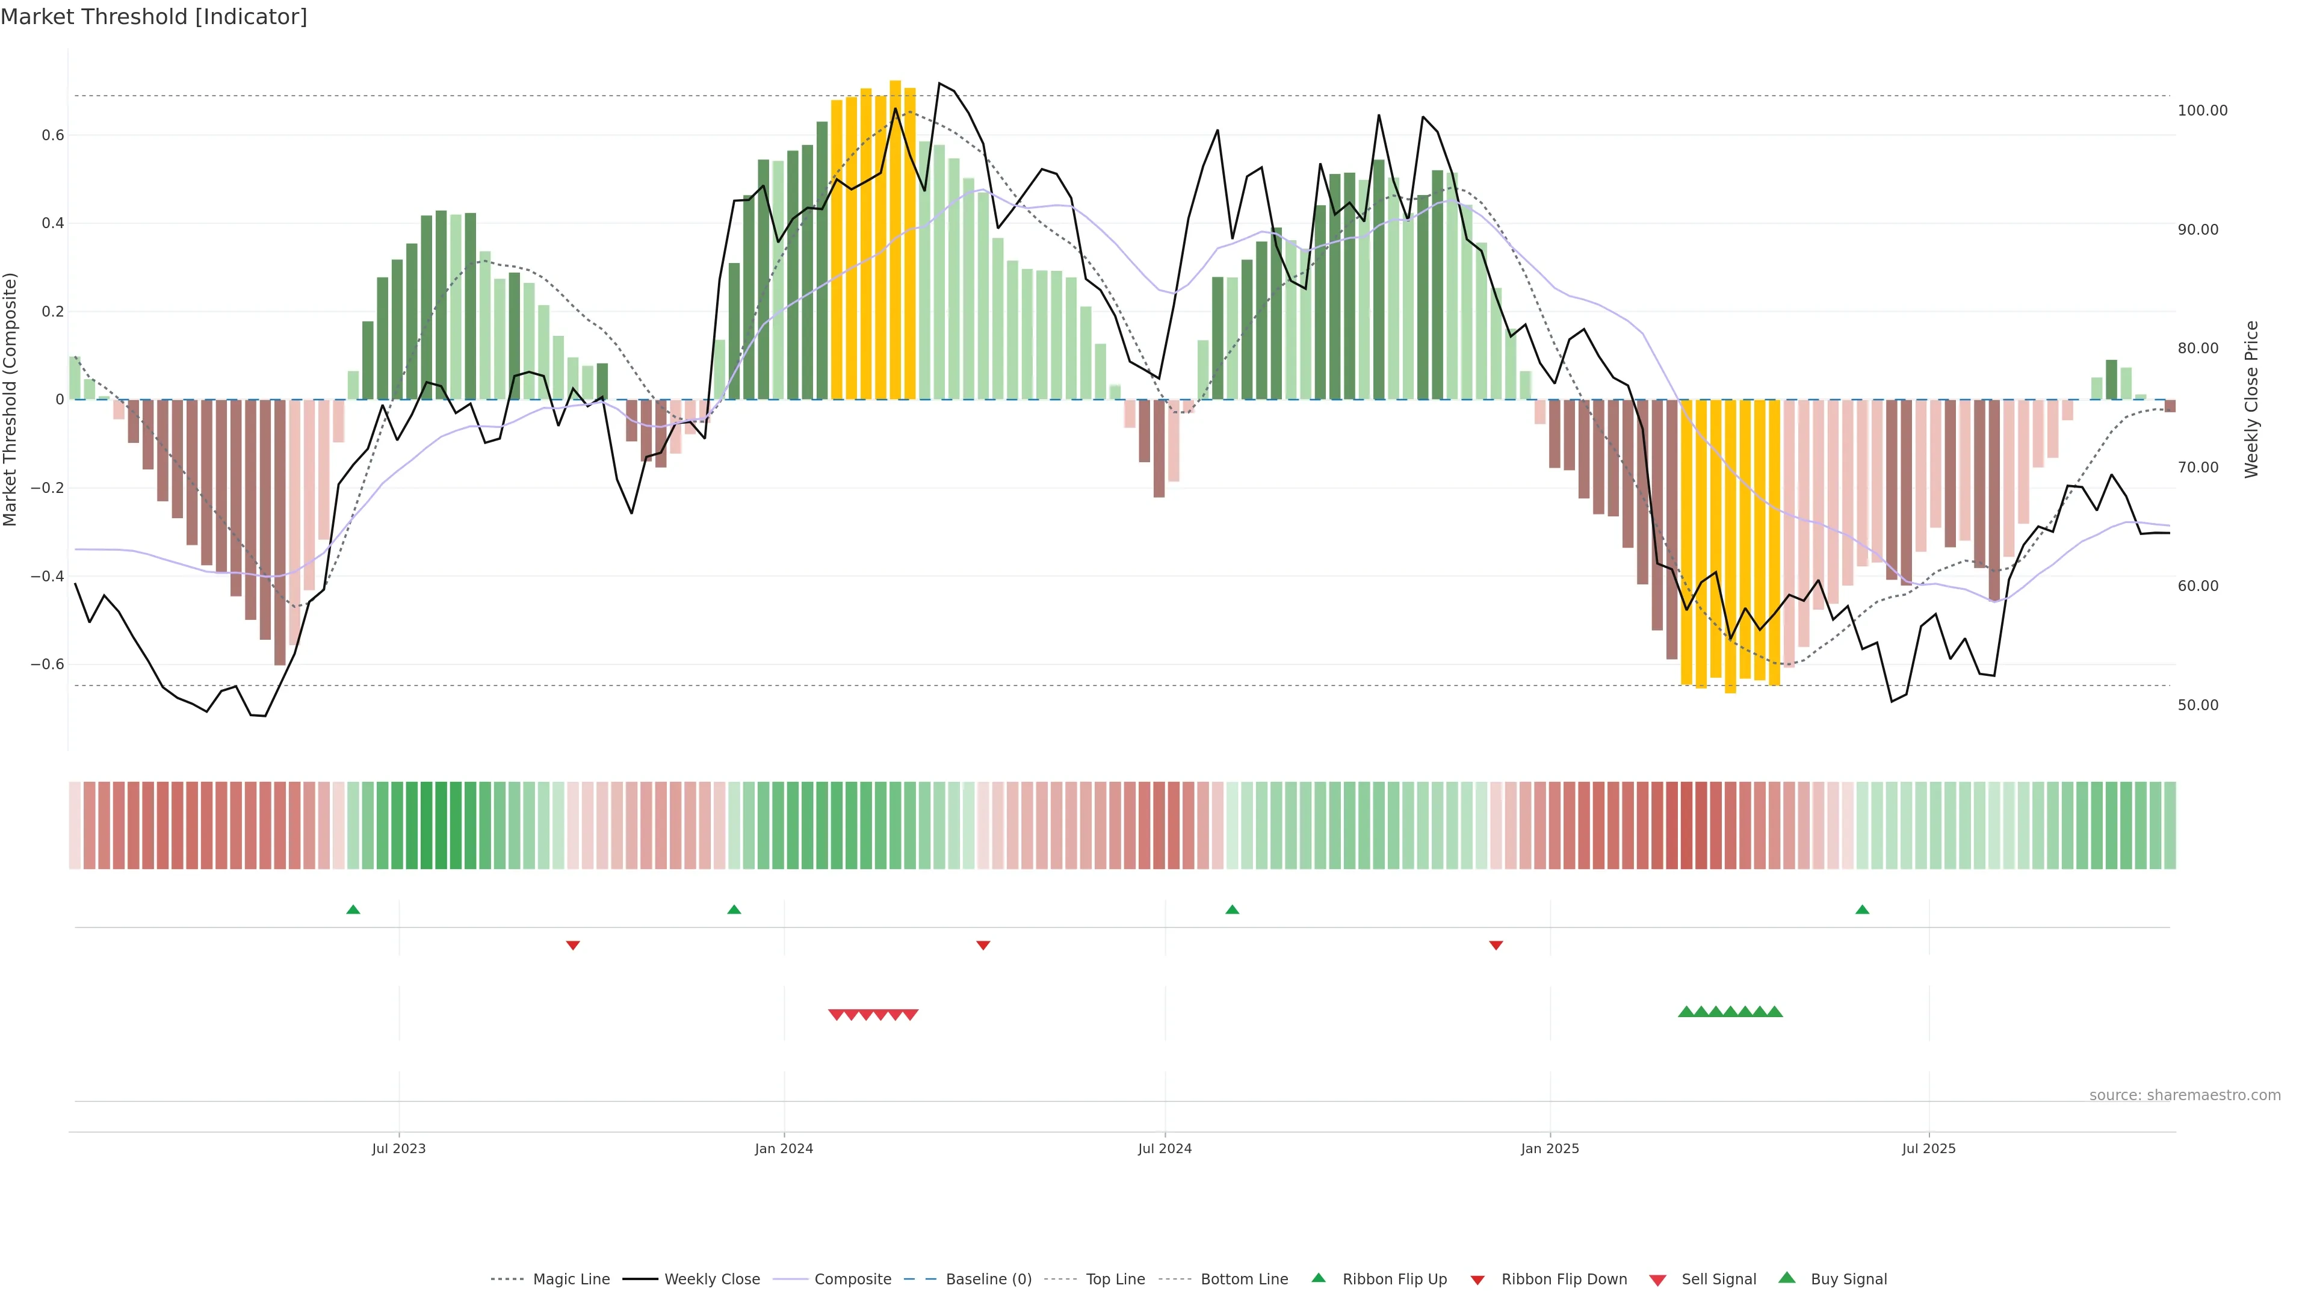
Task: Click Ribbon Flip Down legend triangle icon
Action: tap(1477, 1280)
